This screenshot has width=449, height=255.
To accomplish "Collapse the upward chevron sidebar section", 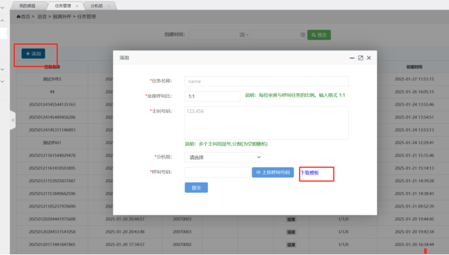I will coord(3,21).
